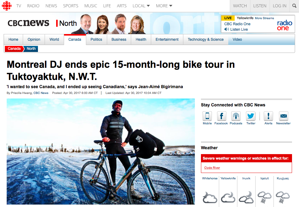Click the Facebook icon
299x207 pixels.
pyautogui.click(x=222, y=116)
